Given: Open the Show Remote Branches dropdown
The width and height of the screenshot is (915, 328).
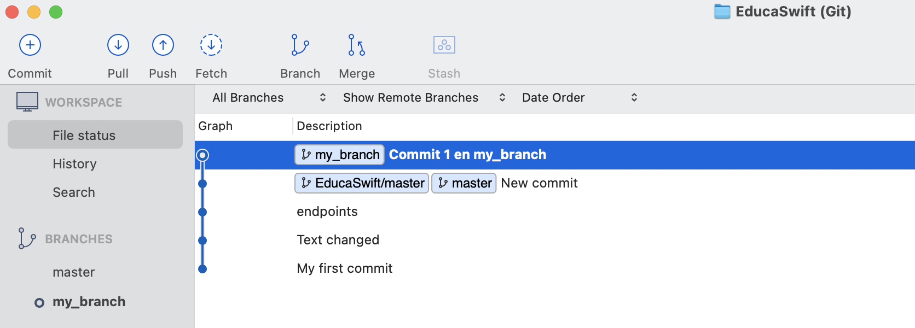Looking at the screenshot, I should click(424, 98).
